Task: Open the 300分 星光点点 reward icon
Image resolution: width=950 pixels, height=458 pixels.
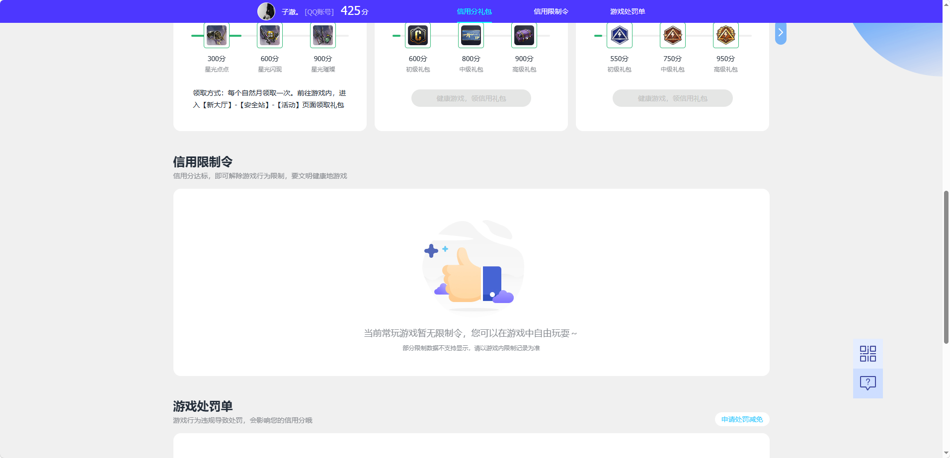Action: 217,35
